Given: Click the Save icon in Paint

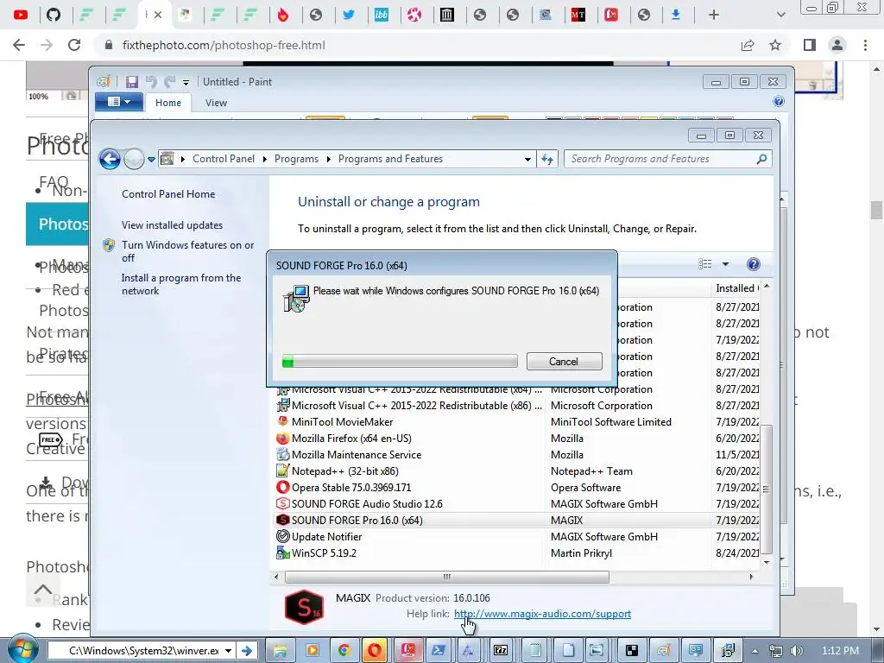Looking at the screenshot, I should pyautogui.click(x=132, y=82).
